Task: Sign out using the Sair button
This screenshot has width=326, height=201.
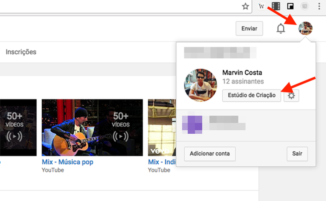Action: tap(297, 154)
